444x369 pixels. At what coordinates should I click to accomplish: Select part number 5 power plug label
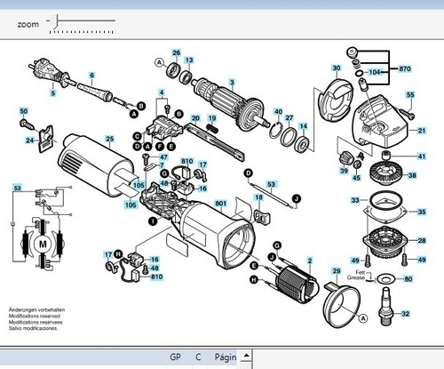coord(53,93)
